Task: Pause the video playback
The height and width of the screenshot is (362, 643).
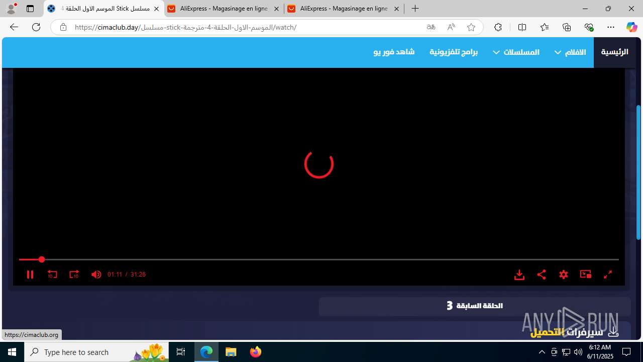Action: point(30,275)
